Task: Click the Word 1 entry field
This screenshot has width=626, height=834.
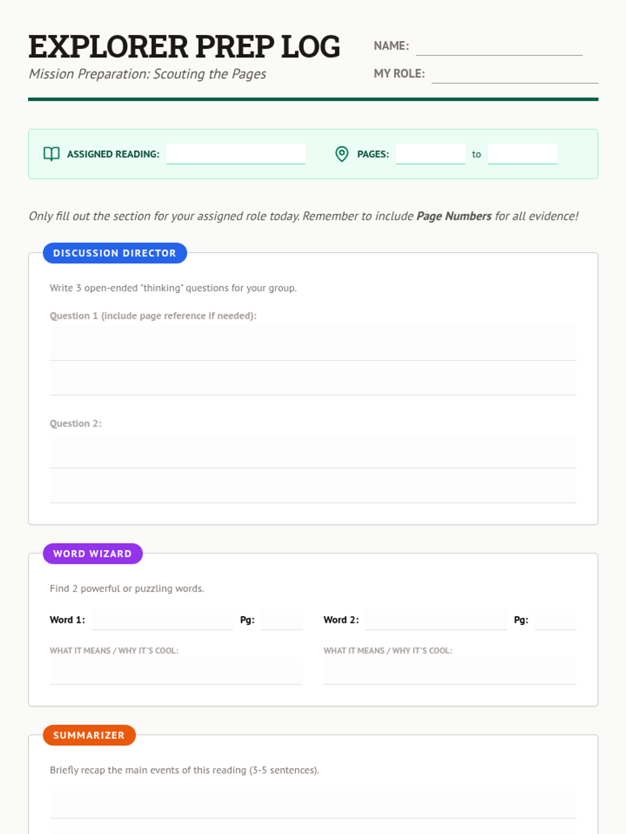Action: 162,620
